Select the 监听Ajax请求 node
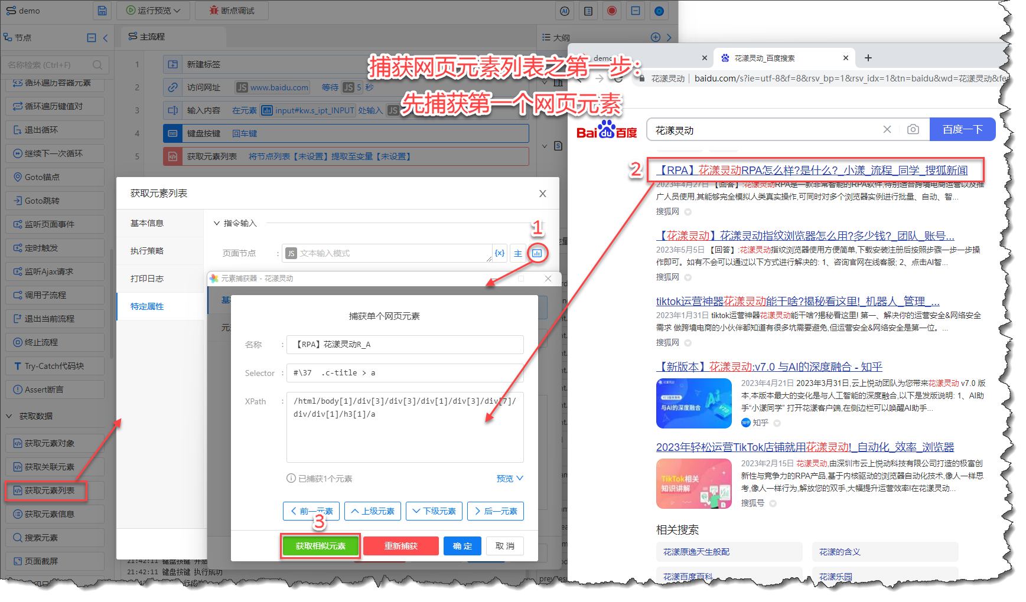 coord(55,271)
